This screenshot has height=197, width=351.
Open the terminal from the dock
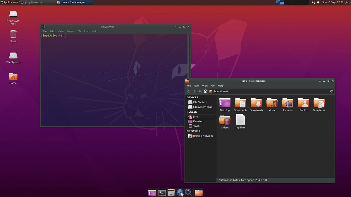pos(162,193)
